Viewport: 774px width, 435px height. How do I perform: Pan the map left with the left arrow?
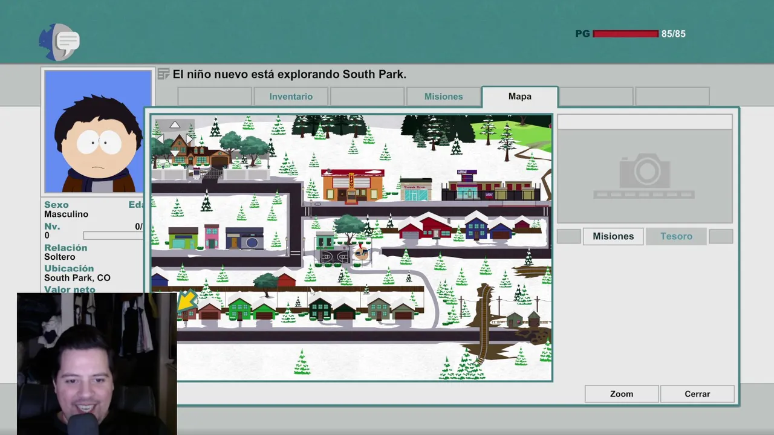[159, 139]
